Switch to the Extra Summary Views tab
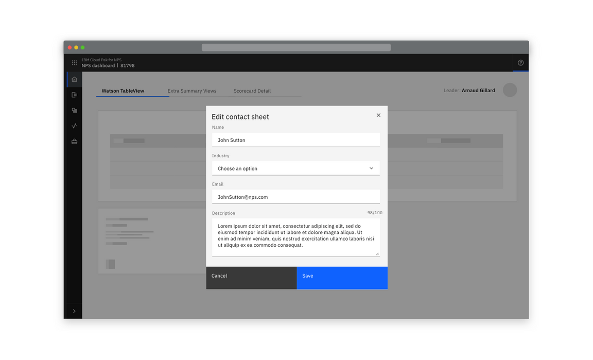 point(191,91)
